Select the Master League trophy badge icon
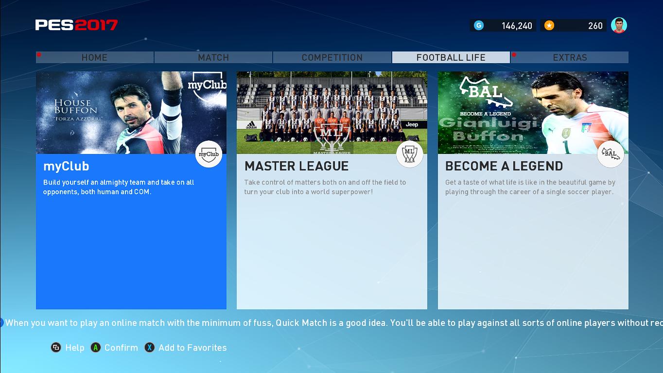 click(409, 154)
